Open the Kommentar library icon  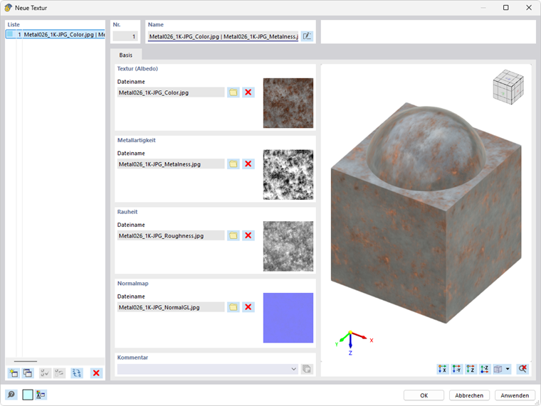(x=307, y=369)
